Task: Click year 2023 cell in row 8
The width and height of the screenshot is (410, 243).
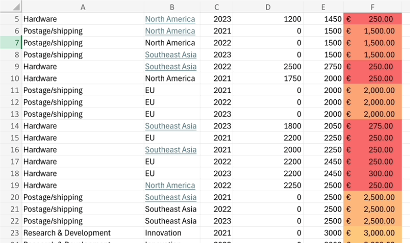Action: pyautogui.click(x=216, y=55)
